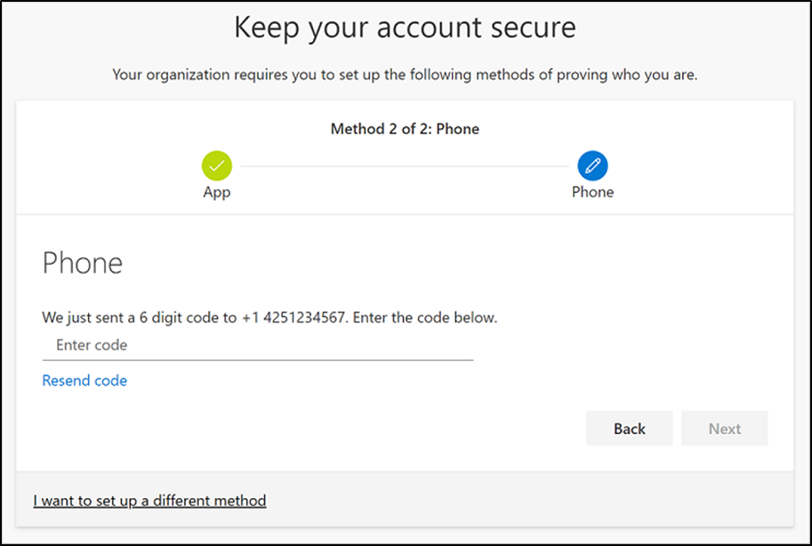Viewport: 812px width, 546px height.
Task: Click the 'Keep your account secure' heading
Action: (405, 28)
